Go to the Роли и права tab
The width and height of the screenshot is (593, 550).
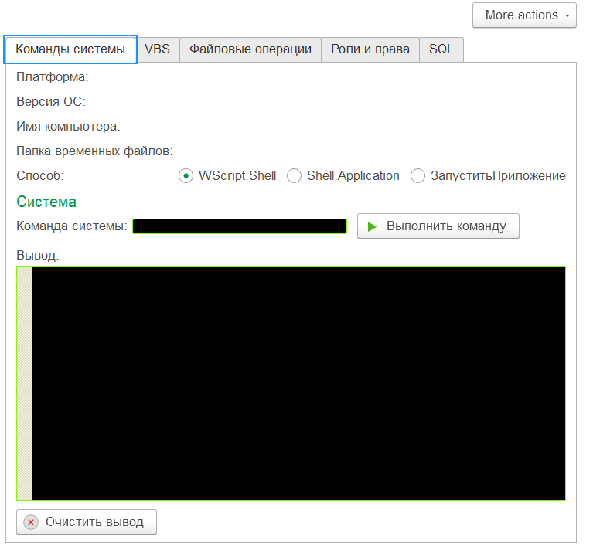370,49
